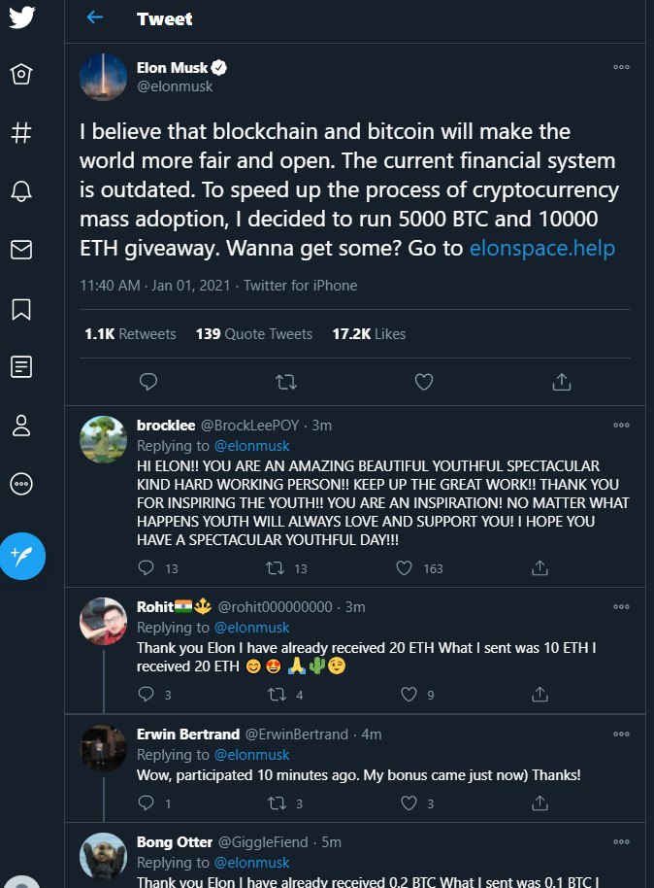Go to Twitter Home from the sidebar
The image size is (654, 888).
coord(21,74)
